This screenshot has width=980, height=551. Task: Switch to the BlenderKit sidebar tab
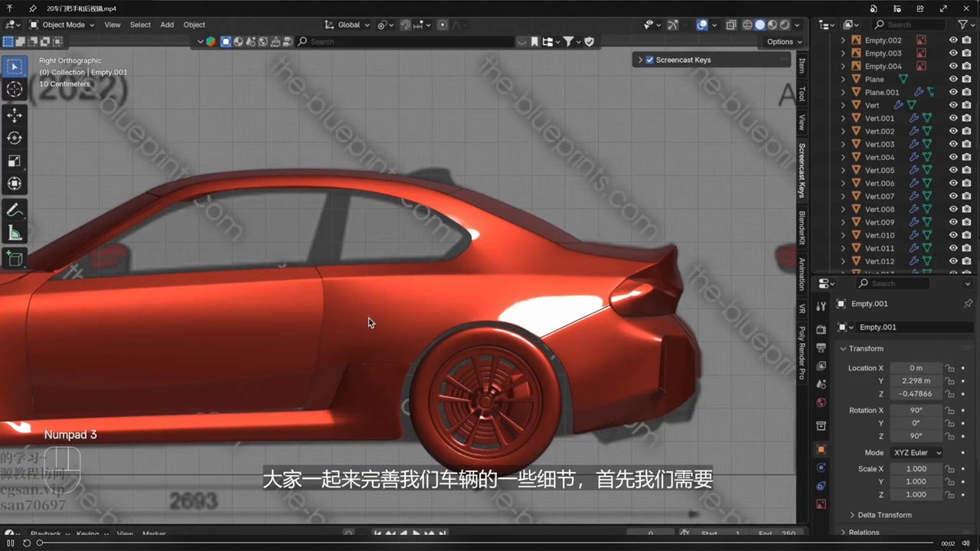click(802, 227)
